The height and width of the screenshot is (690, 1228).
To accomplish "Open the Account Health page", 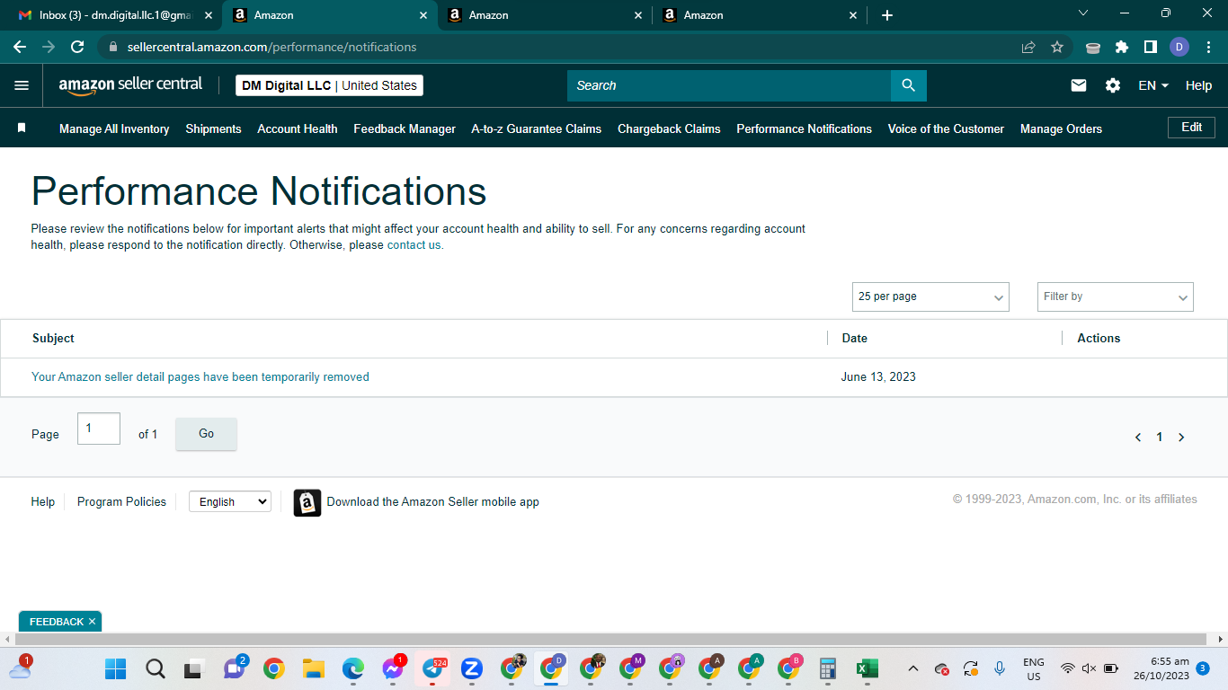I will coord(298,128).
